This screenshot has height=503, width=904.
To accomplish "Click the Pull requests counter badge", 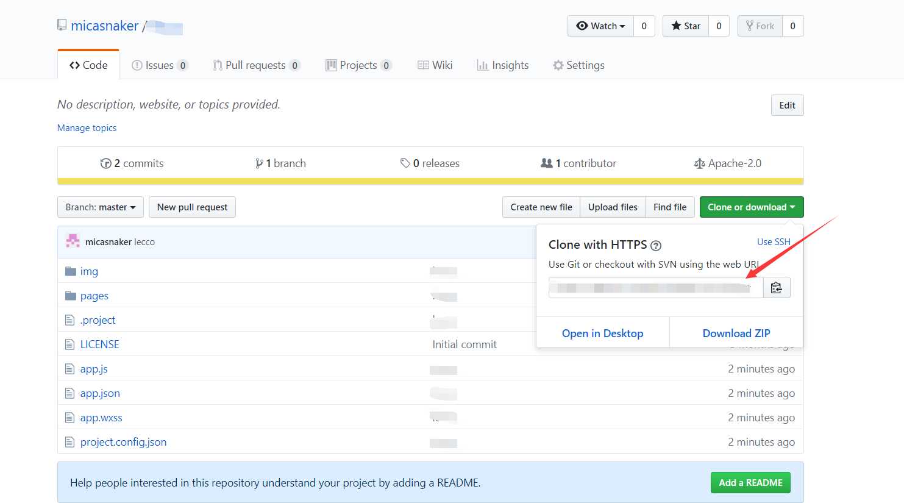I will tap(295, 65).
